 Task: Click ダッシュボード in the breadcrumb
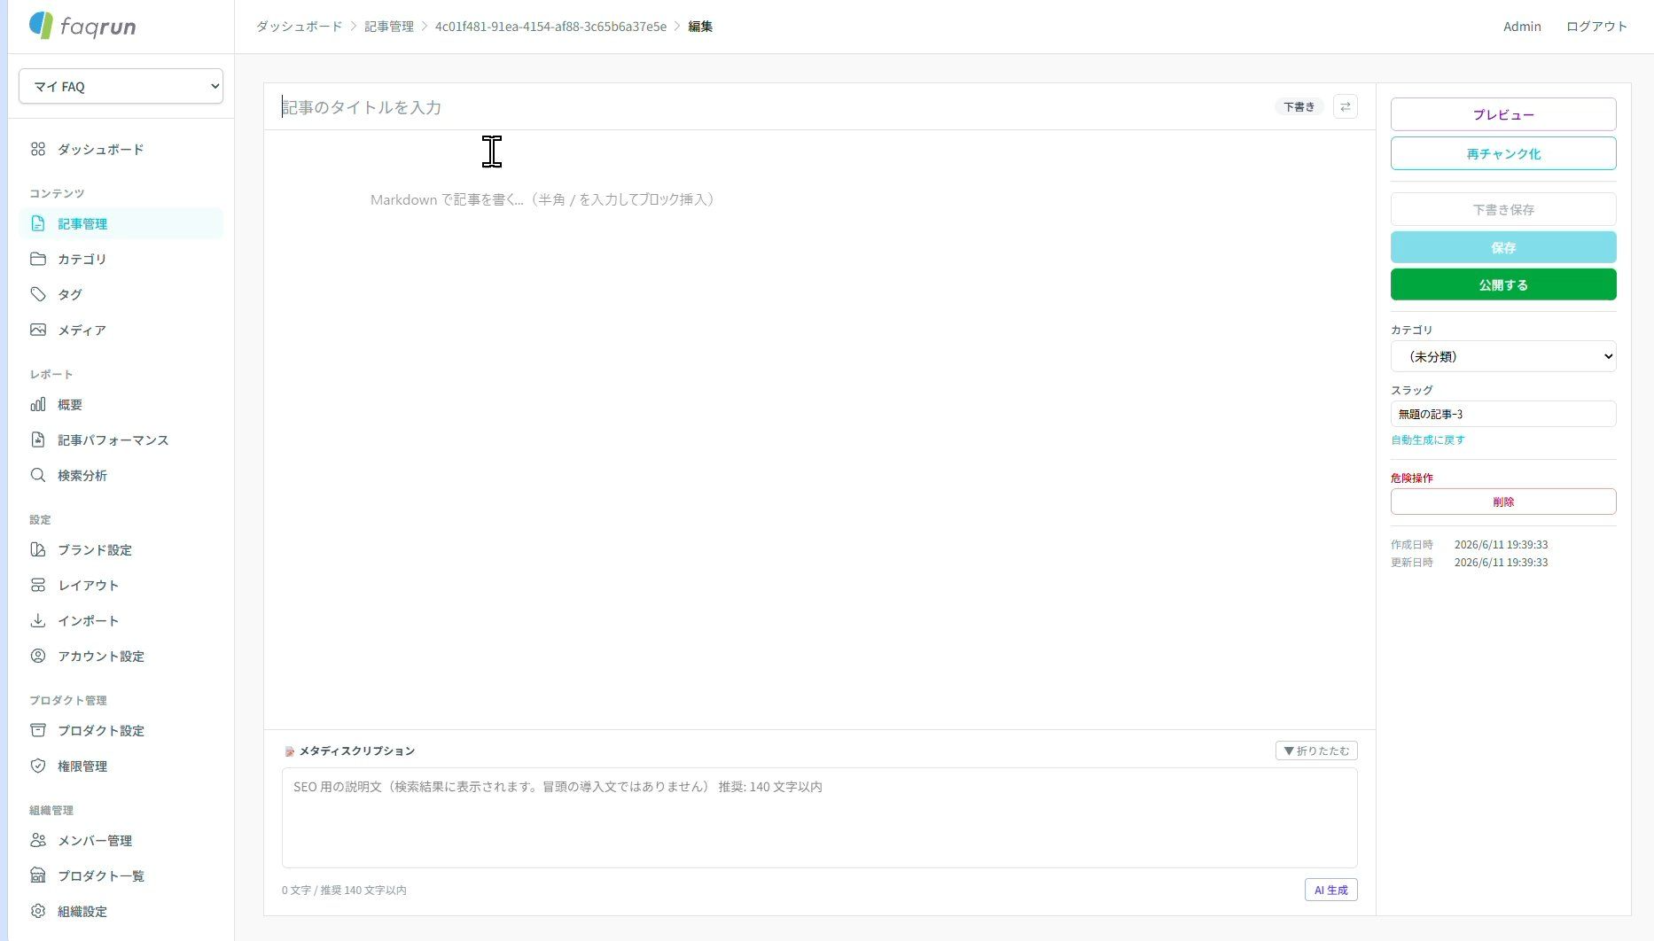click(x=300, y=27)
